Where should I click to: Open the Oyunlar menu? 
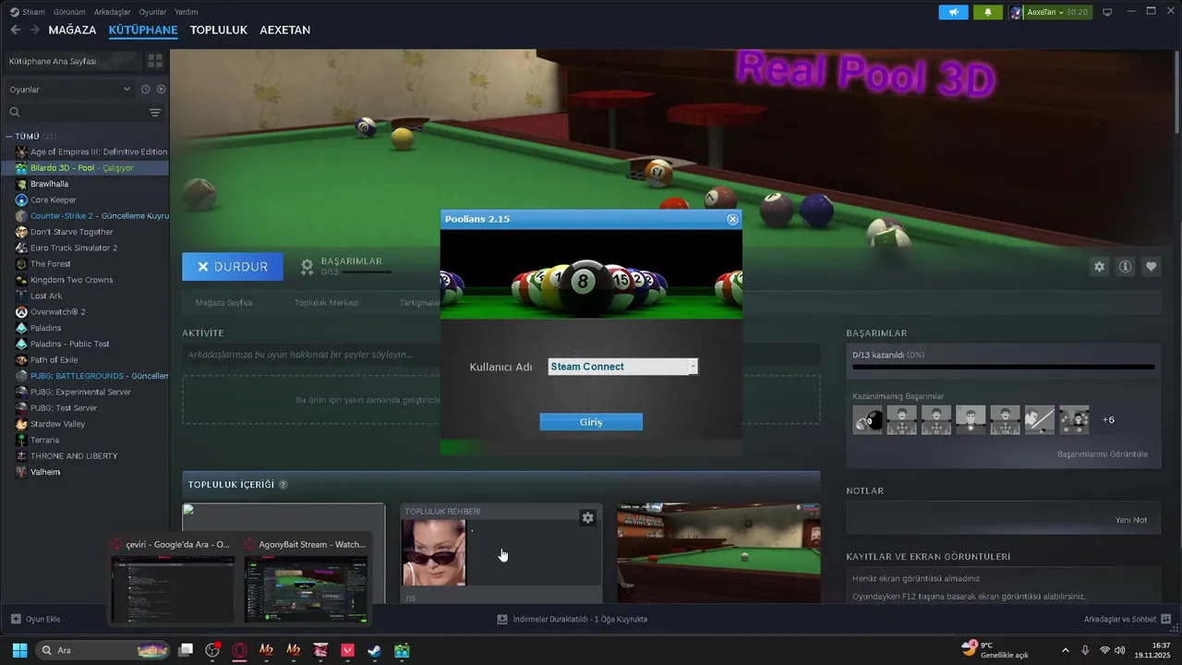click(x=152, y=12)
